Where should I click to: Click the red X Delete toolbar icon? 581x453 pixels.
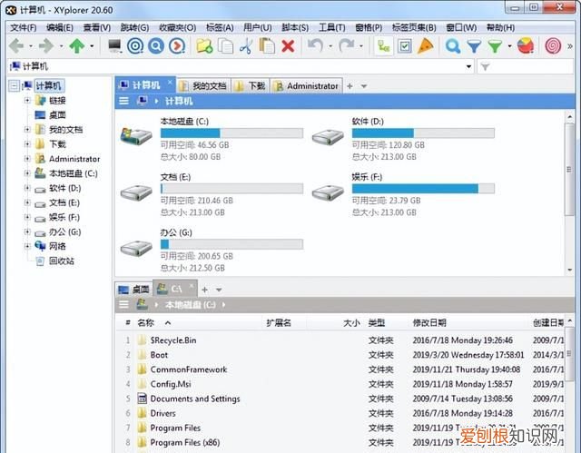tap(288, 46)
